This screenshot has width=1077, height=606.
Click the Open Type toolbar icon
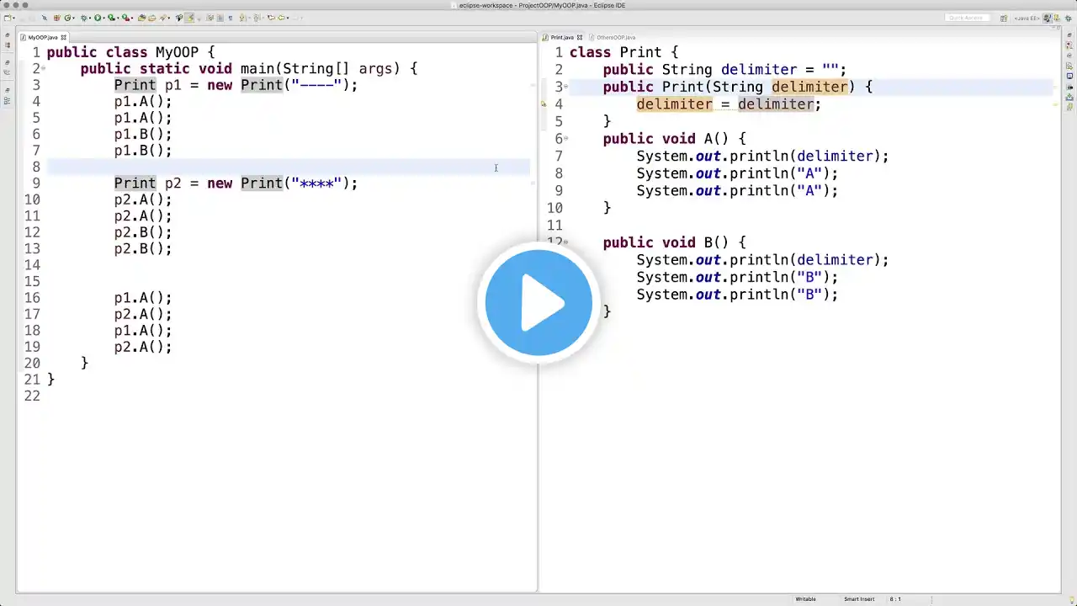tap(141, 18)
